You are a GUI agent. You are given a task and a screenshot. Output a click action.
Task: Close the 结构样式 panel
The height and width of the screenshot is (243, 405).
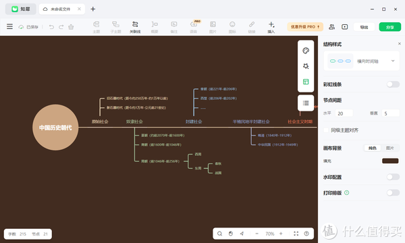tap(400, 44)
